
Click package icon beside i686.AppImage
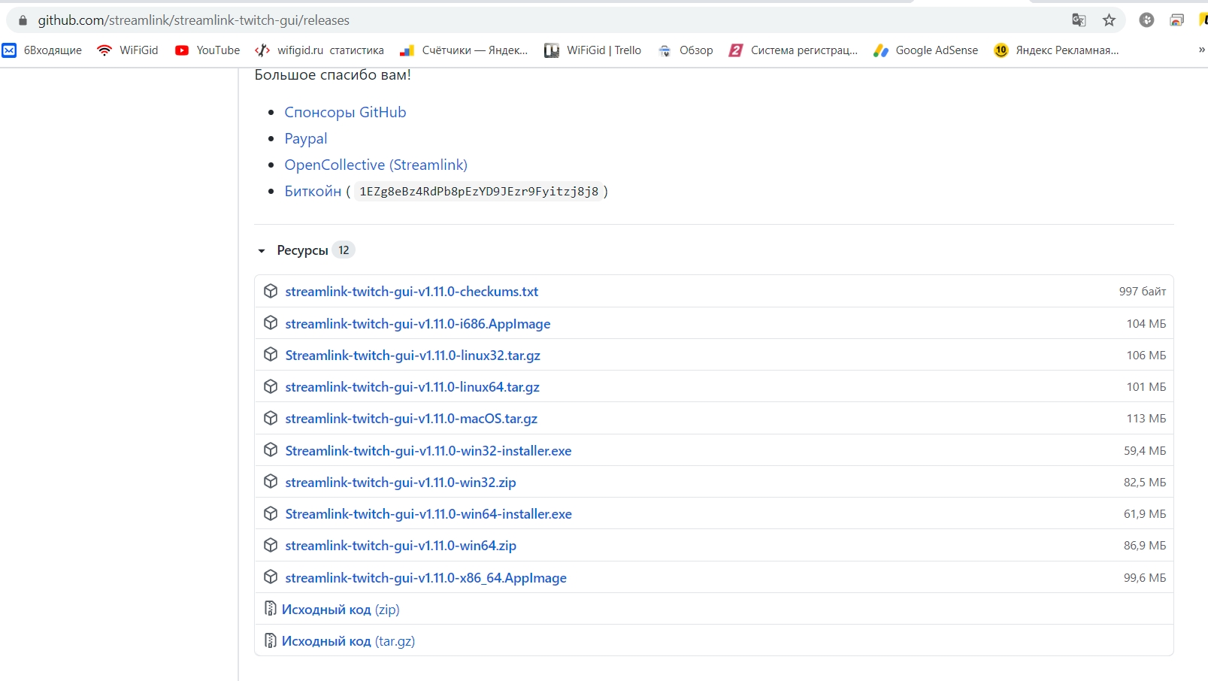click(271, 322)
